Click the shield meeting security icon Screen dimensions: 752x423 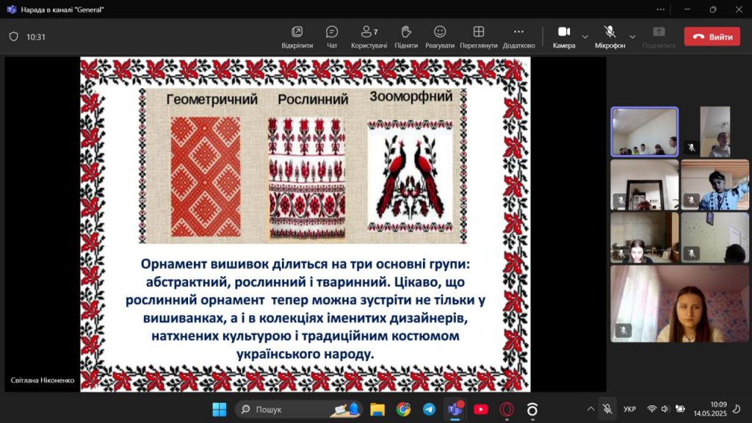coord(14,37)
